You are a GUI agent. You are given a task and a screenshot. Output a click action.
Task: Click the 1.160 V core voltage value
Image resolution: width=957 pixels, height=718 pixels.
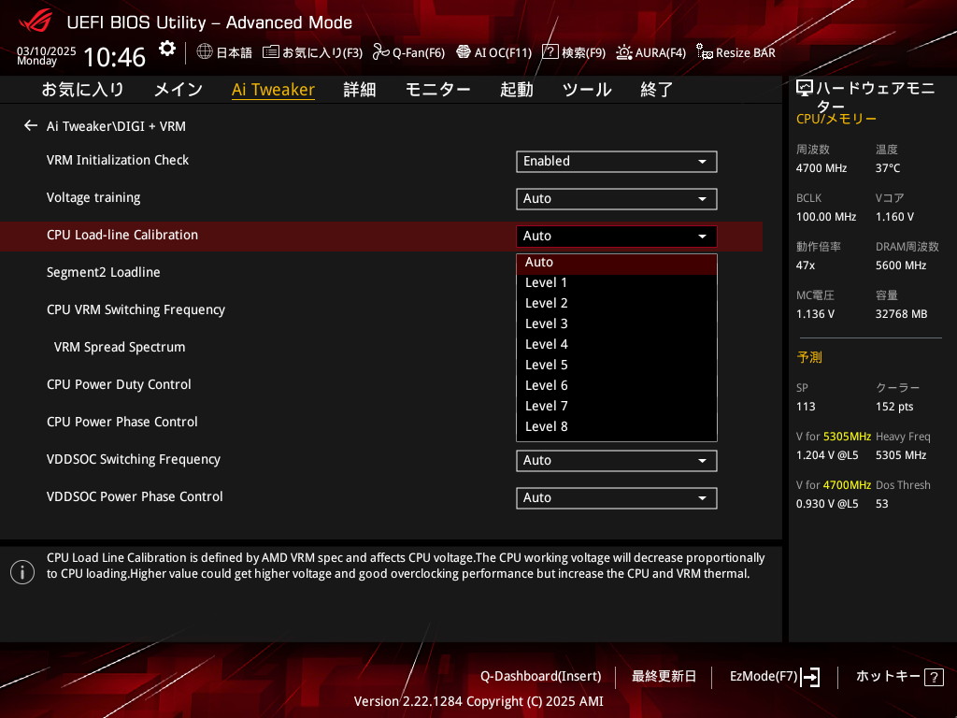tap(894, 217)
